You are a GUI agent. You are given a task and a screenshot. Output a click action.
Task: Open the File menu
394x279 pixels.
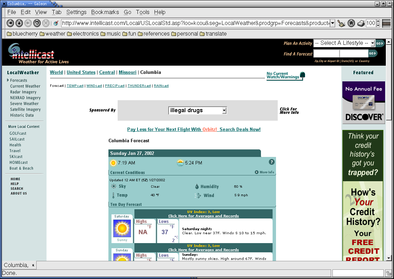point(12,12)
